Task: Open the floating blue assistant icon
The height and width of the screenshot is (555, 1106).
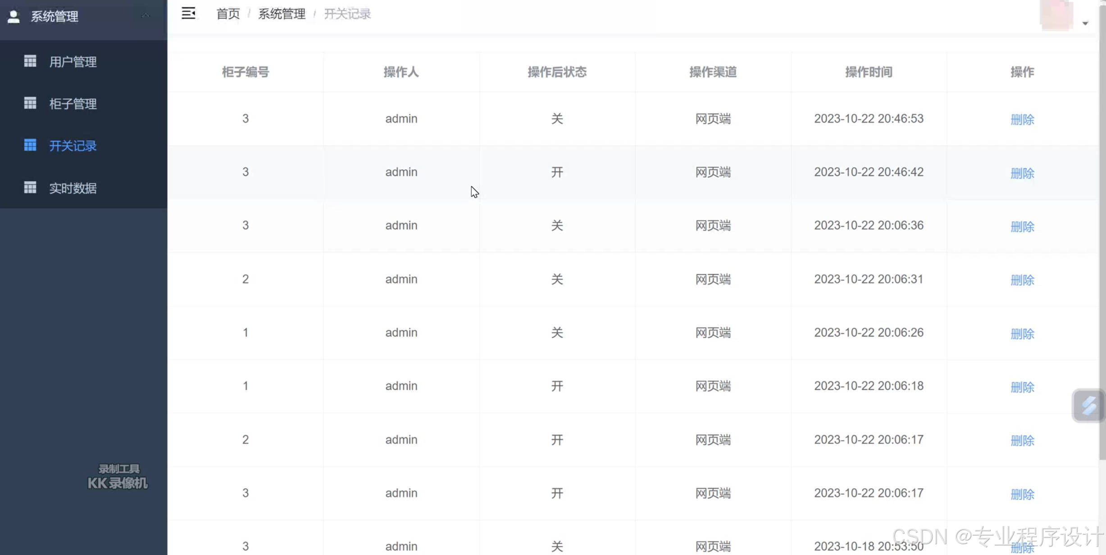Action: (x=1088, y=406)
